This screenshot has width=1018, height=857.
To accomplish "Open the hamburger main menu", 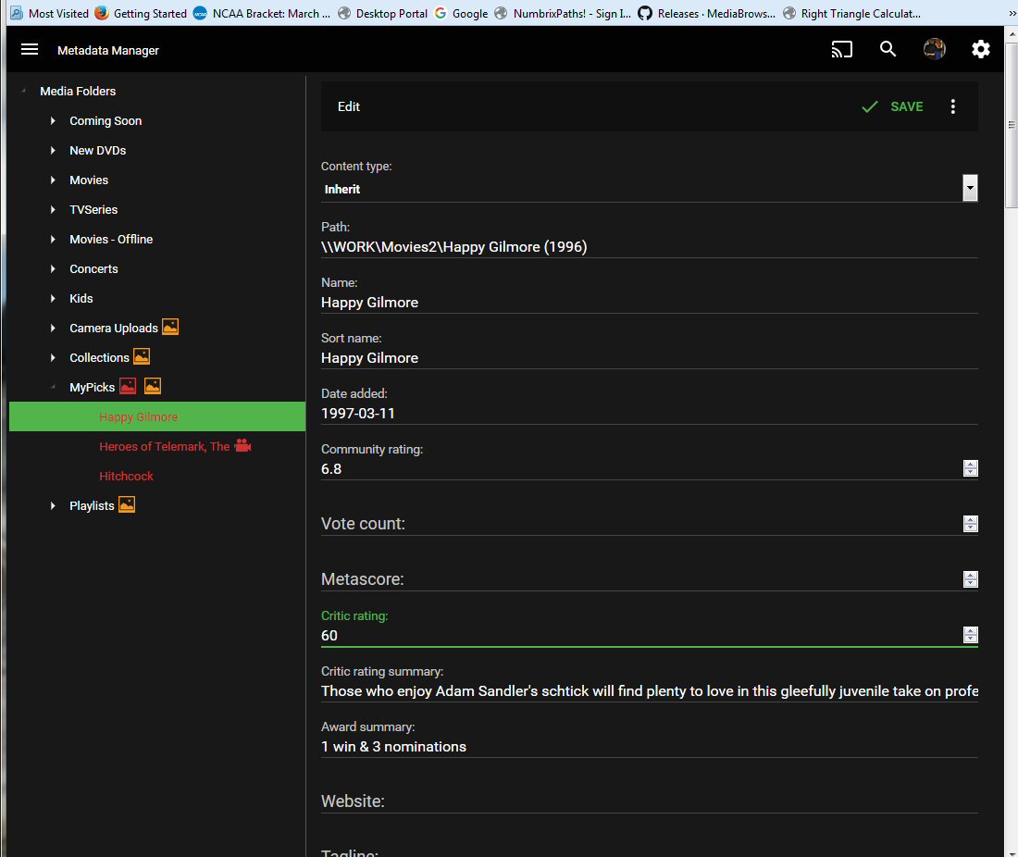I will (x=30, y=49).
